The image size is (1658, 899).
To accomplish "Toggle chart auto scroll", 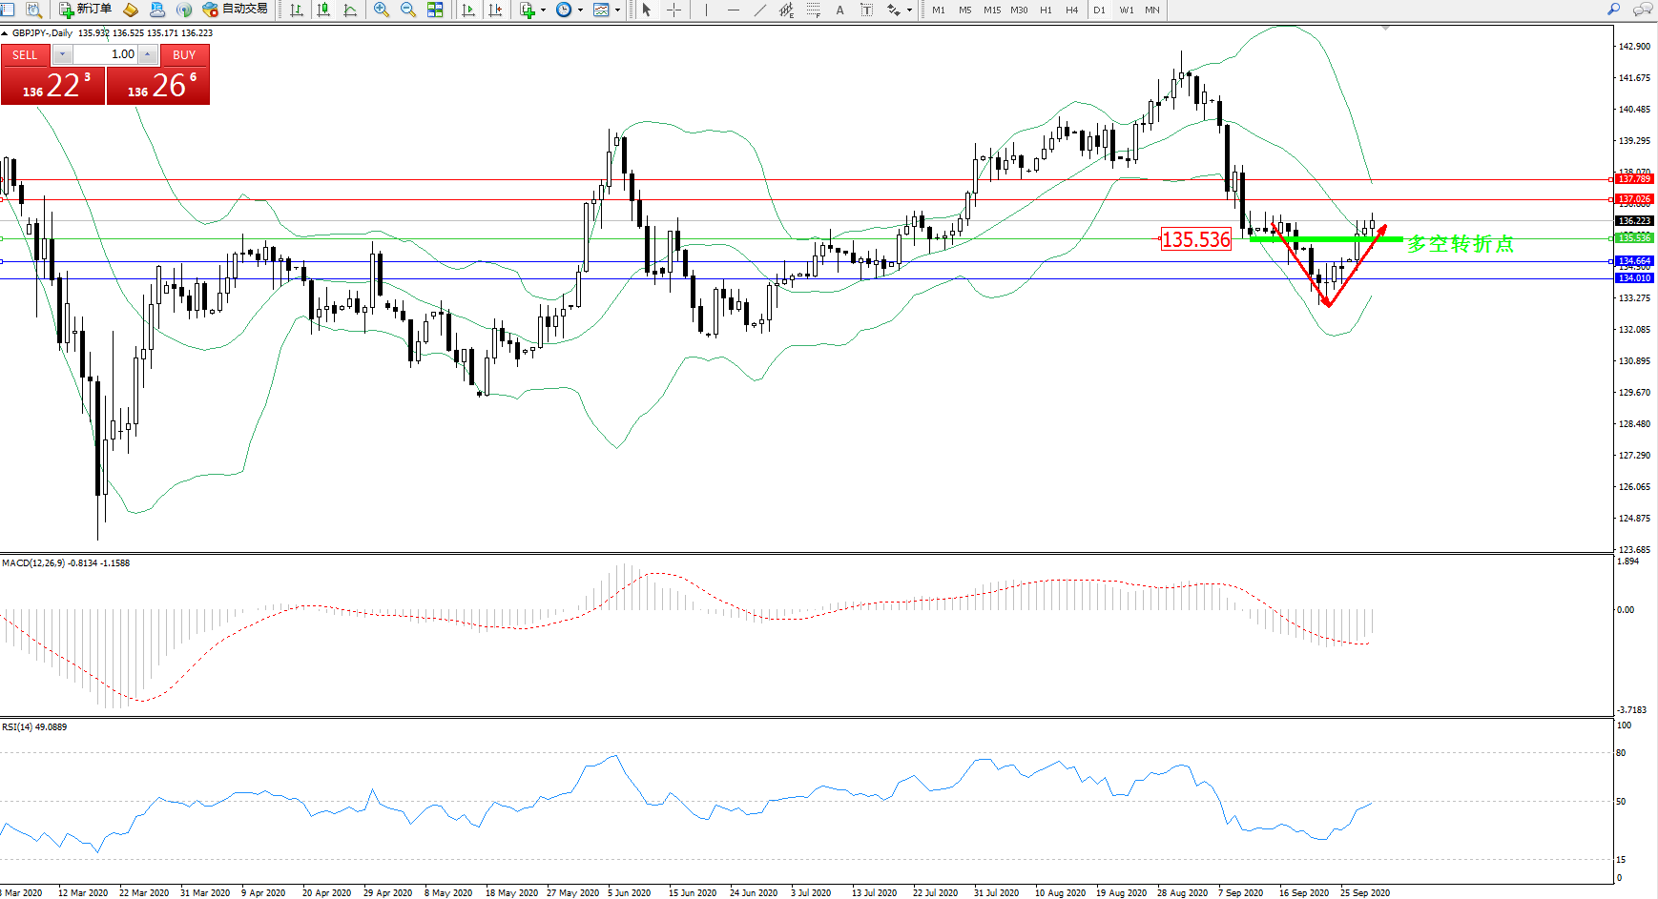I will click(x=468, y=10).
